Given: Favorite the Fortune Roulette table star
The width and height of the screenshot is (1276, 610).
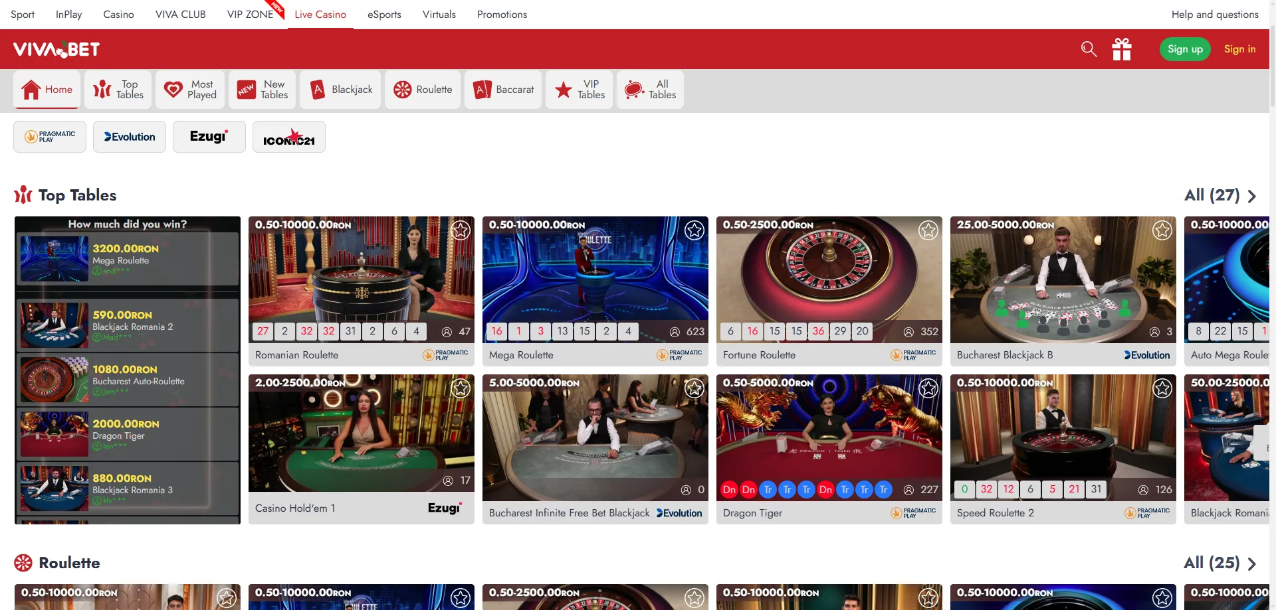Looking at the screenshot, I should click(928, 230).
